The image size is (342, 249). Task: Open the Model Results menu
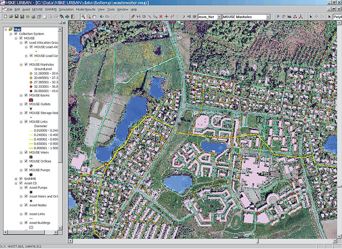(x=85, y=9)
